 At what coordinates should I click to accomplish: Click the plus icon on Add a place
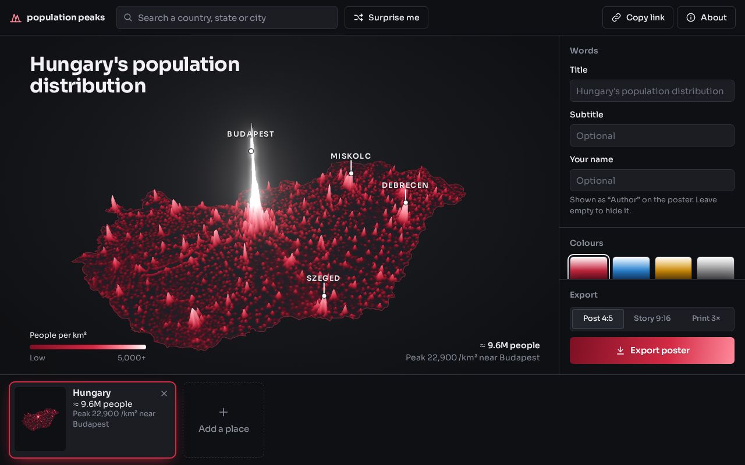[223, 412]
